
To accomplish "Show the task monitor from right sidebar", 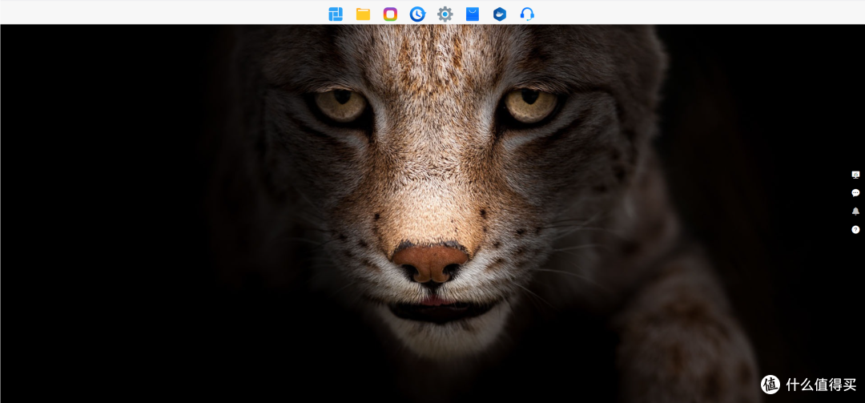I will click(x=855, y=175).
